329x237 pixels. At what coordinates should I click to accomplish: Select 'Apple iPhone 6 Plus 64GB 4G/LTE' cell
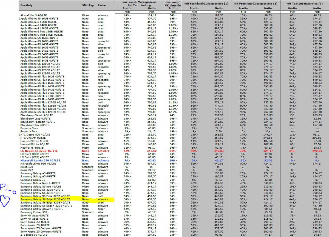pos(41,35)
